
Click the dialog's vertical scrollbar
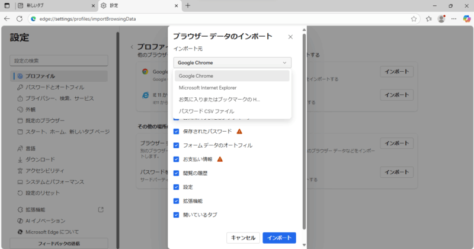click(304, 132)
